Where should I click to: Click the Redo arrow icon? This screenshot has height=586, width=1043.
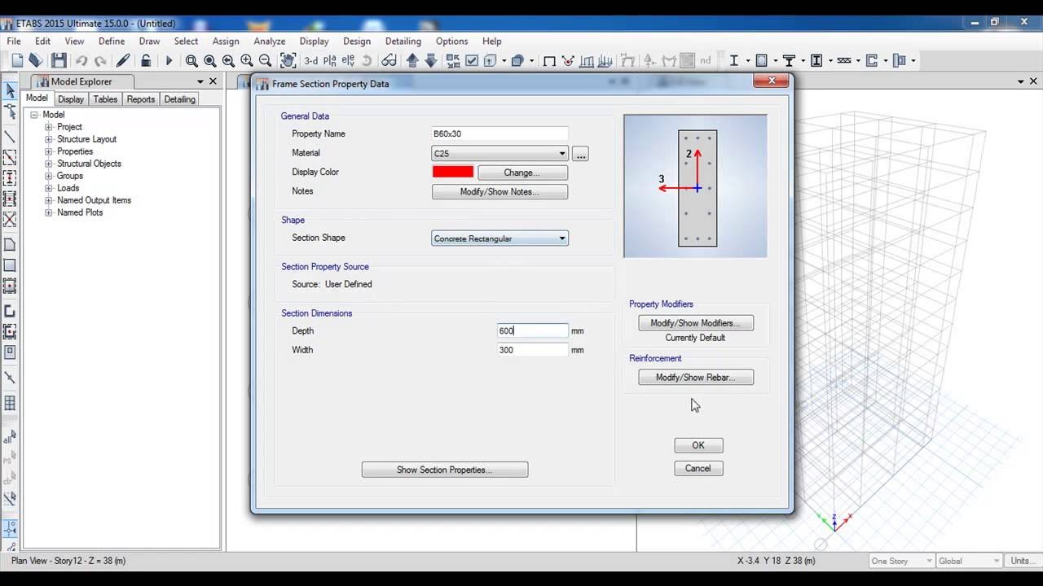click(100, 60)
